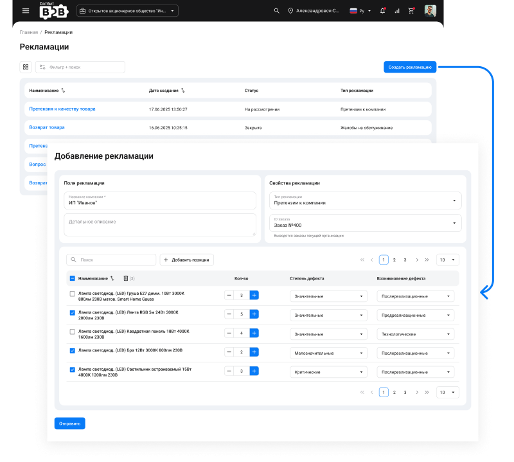
Task: Open the statistics bar-chart icon
Action: pyautogui.click(x=396, y=11)
